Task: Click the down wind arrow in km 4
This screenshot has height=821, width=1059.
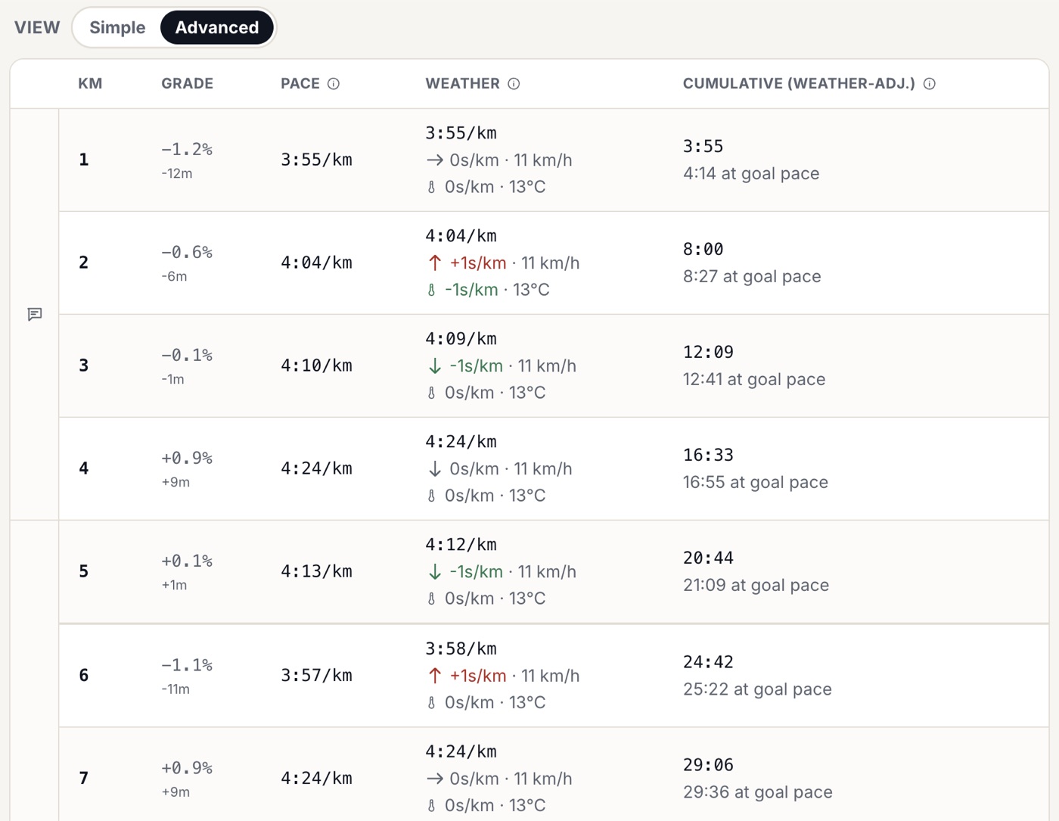Action: pos(435,469)
